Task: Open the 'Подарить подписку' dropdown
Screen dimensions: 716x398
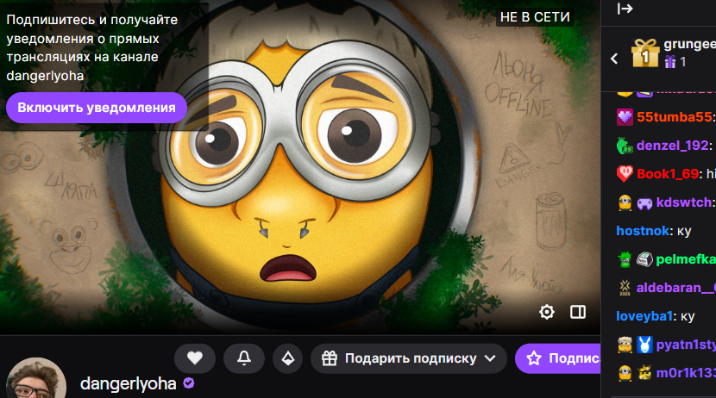Action: pyautogui.click(x=409, y=358)
